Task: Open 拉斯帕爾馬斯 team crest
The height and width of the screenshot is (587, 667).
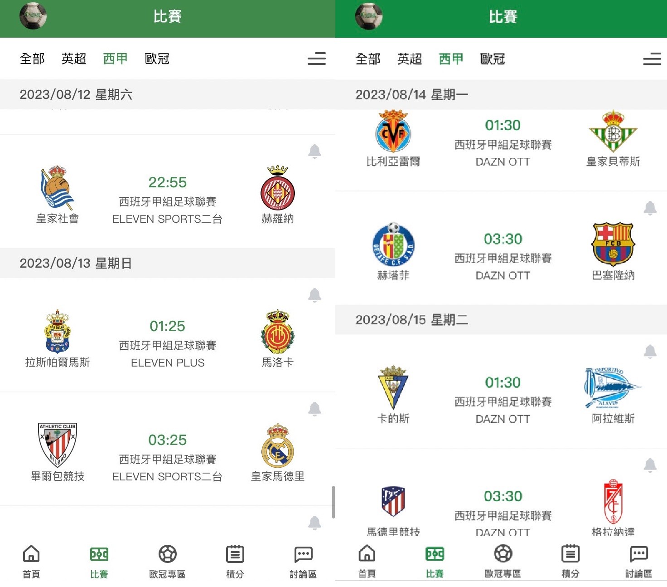Action: tap(58, 332)
